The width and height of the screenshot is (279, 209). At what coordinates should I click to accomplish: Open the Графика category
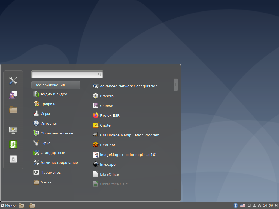(x=45, y=104)
